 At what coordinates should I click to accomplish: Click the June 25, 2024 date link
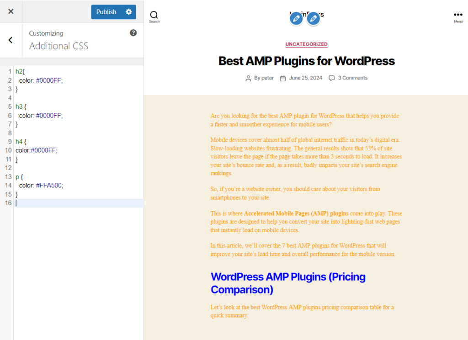[x=306, y=78]
